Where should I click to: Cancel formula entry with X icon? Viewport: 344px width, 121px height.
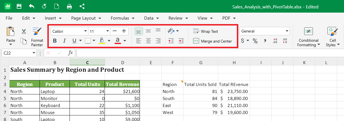(x=48, y=53)
